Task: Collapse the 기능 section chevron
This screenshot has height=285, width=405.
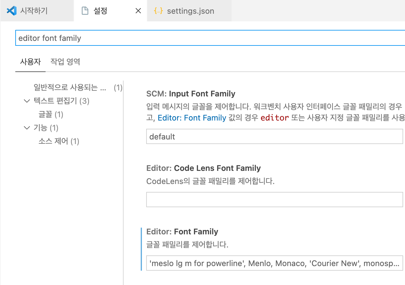Action: click(27, 128)
